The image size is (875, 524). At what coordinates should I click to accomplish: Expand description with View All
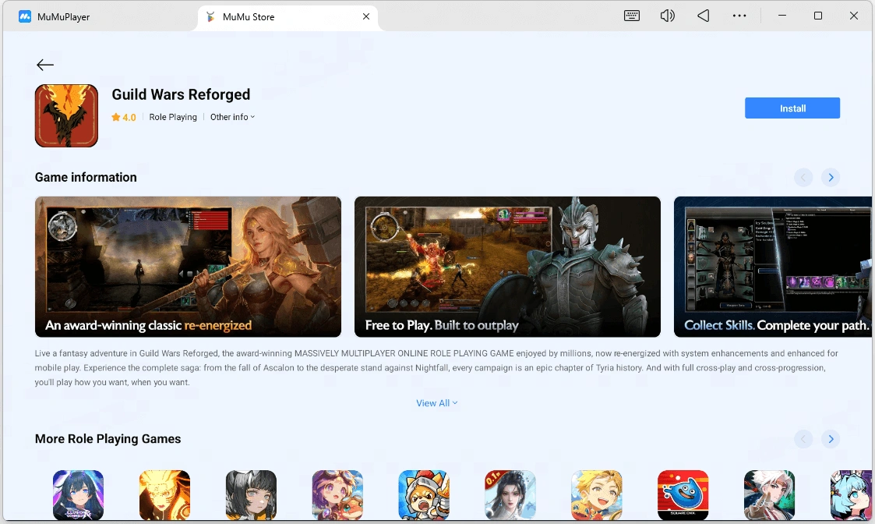(x=437, y=403)
